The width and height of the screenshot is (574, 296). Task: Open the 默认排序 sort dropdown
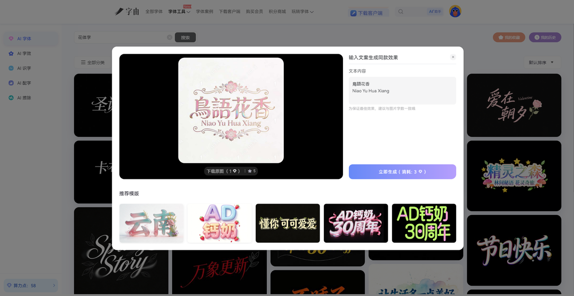coord(541,62)
